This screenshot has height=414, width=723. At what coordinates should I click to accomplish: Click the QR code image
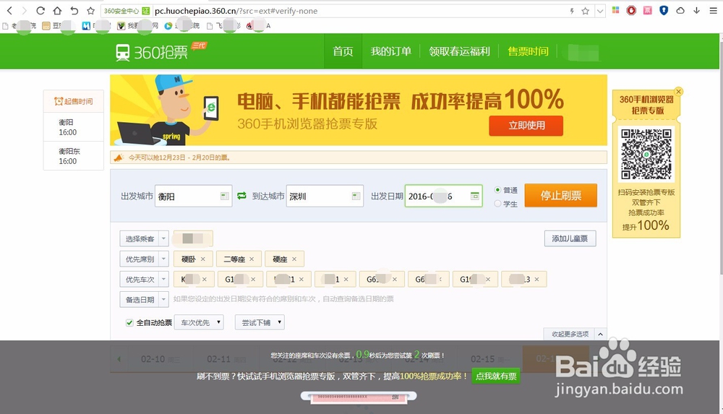[x=646, y=154]
